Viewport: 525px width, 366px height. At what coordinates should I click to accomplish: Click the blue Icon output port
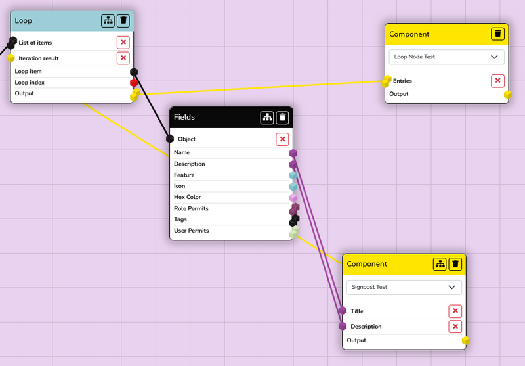point(293,187)
